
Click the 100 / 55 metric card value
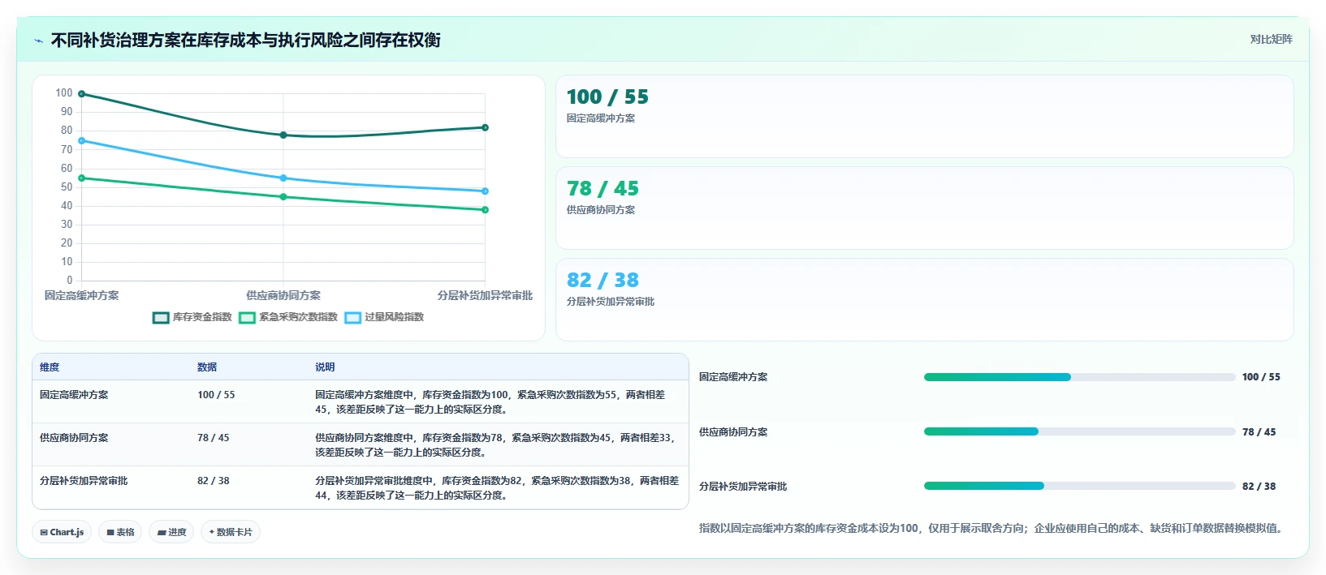tap(607, 97)
